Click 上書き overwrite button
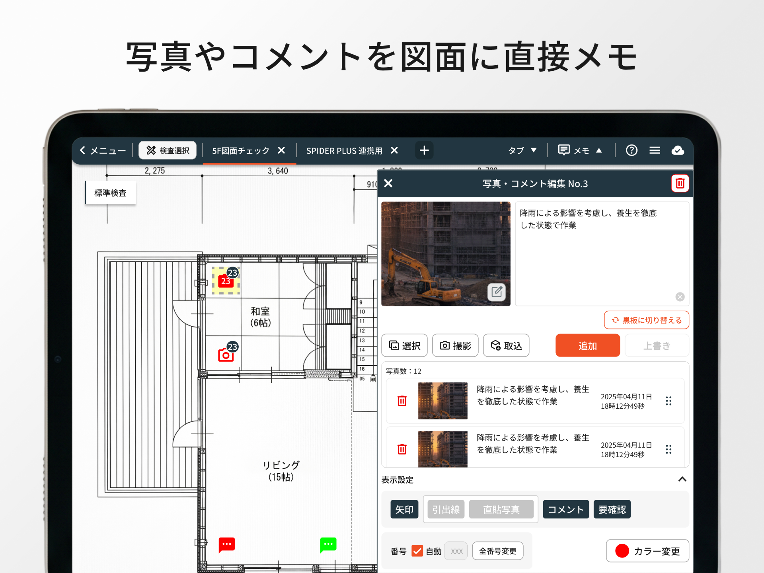This screenshot has height=573, width=764. [x=657, y=345]
